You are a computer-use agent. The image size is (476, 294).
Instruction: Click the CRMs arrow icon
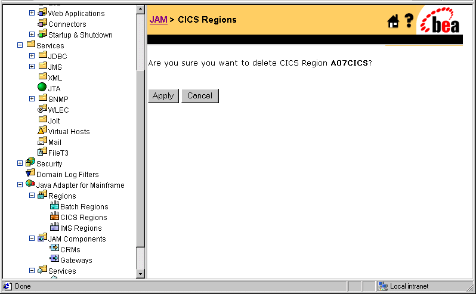point(54,247)
